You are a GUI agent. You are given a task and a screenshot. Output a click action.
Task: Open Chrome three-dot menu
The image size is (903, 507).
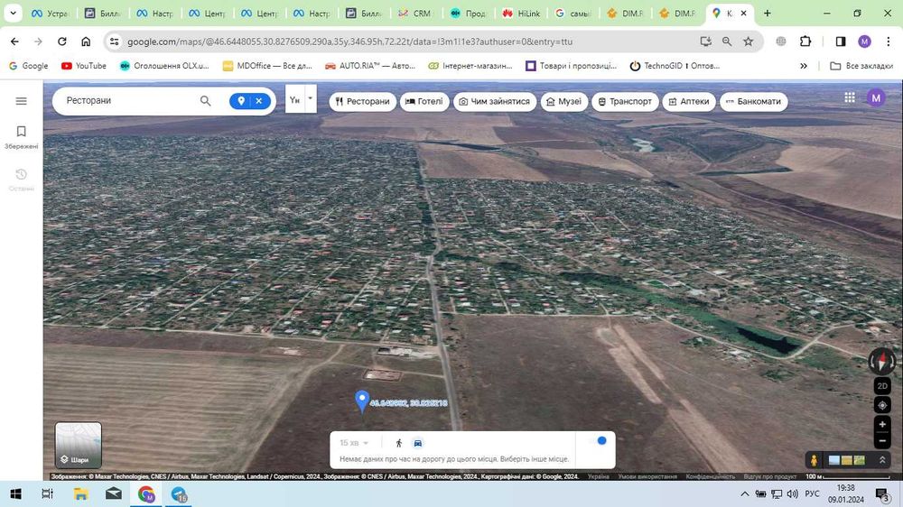(889, 41)
